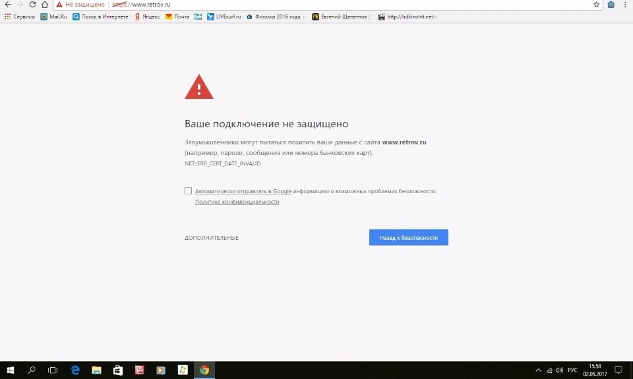Click the browser forward arrow
Image resolution: width=633 pixels, height=379 pixels.
pos(20,5)
